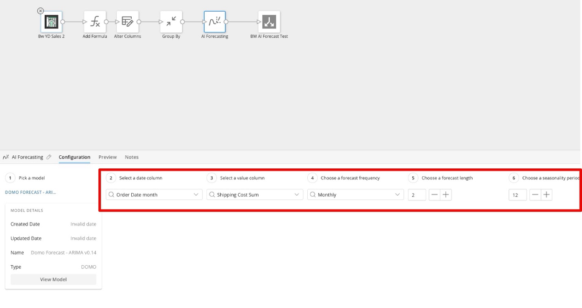Click the View Model button
The height and width of the screenshot is (308, 582).
(53, 279)
